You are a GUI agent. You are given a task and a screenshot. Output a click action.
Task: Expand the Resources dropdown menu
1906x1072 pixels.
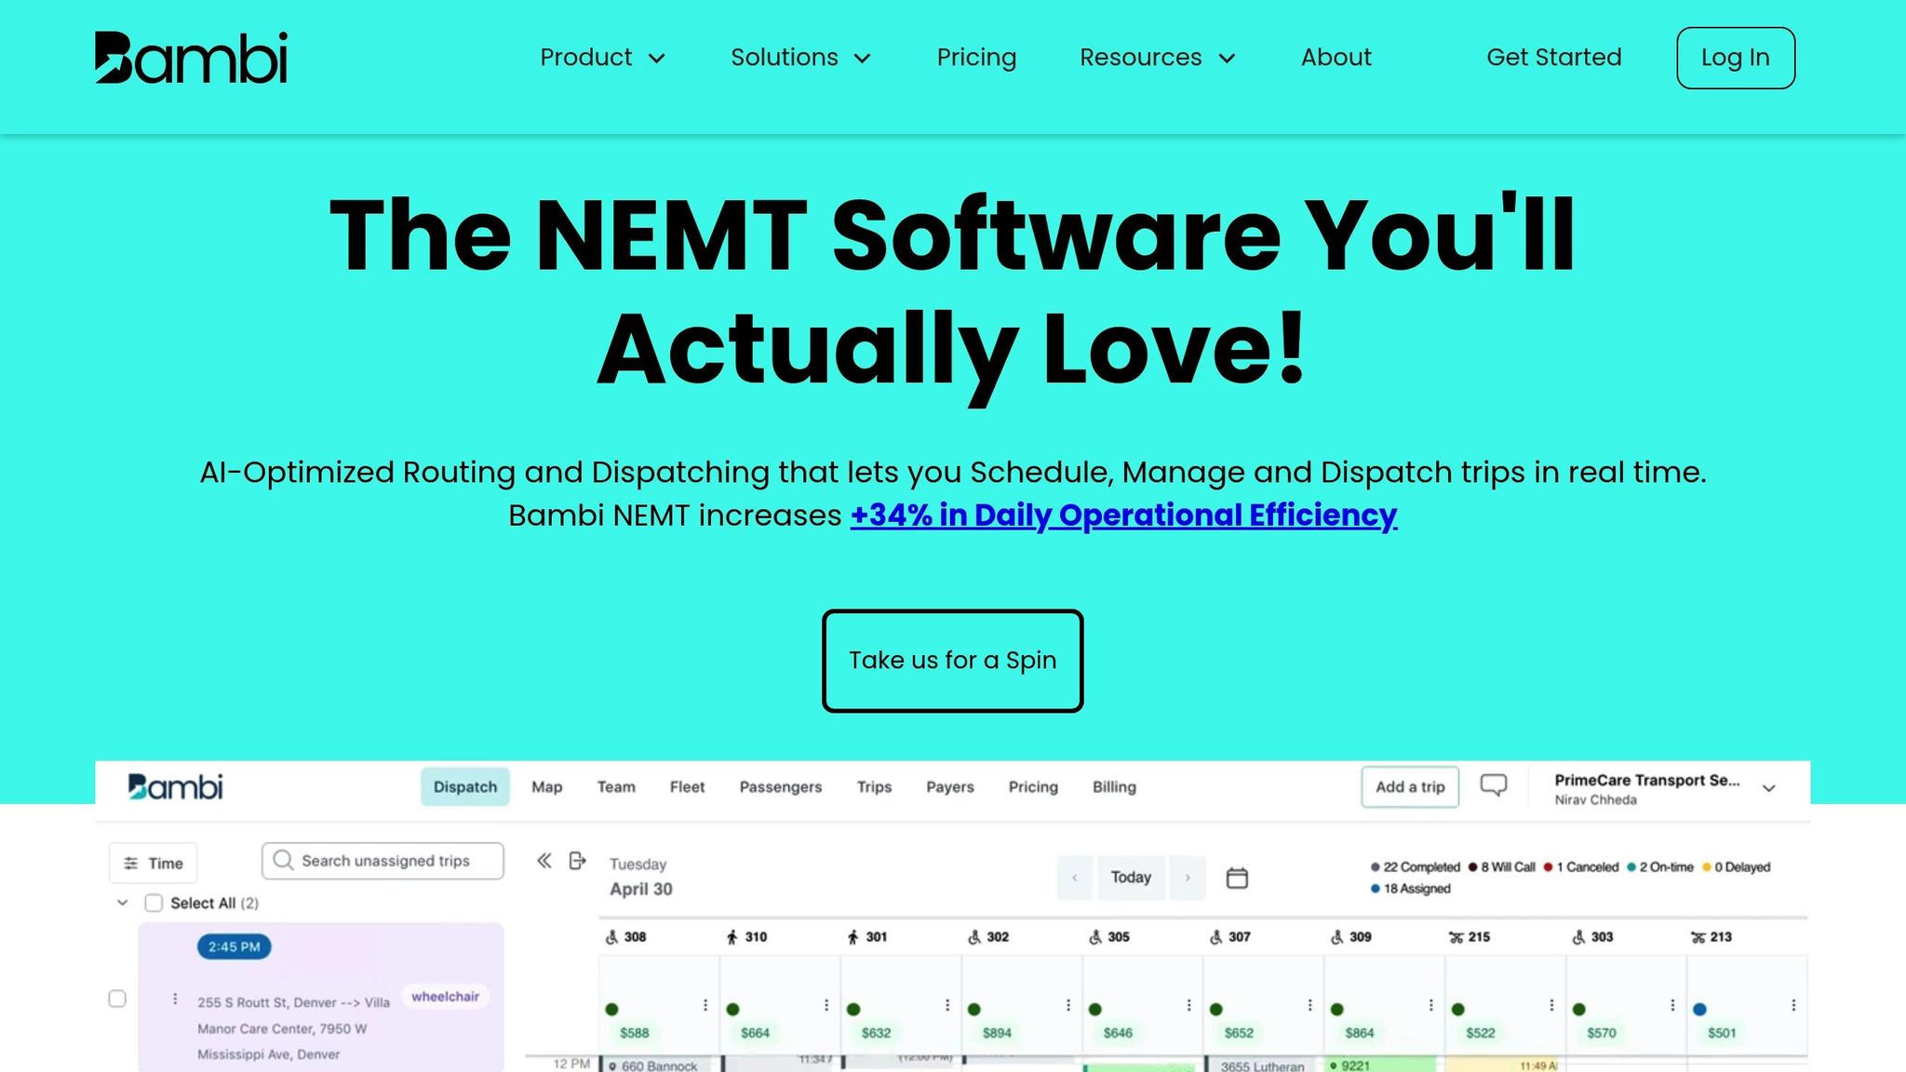pos(1158,58)
